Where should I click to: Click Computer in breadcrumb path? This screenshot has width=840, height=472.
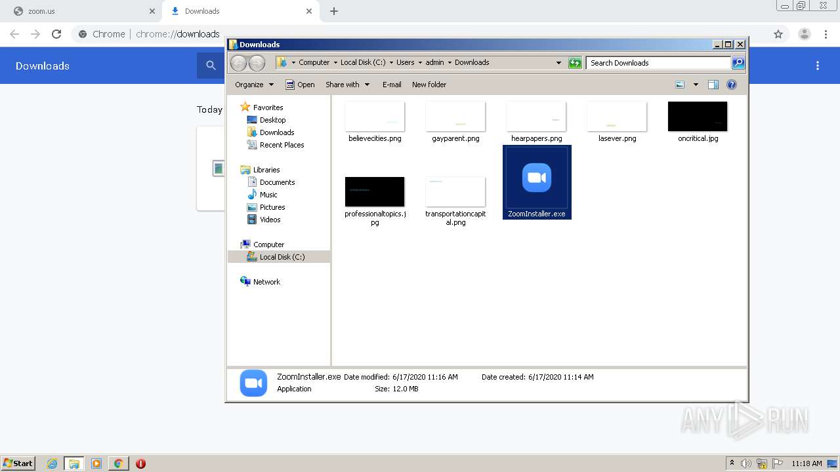pos(314,63)
